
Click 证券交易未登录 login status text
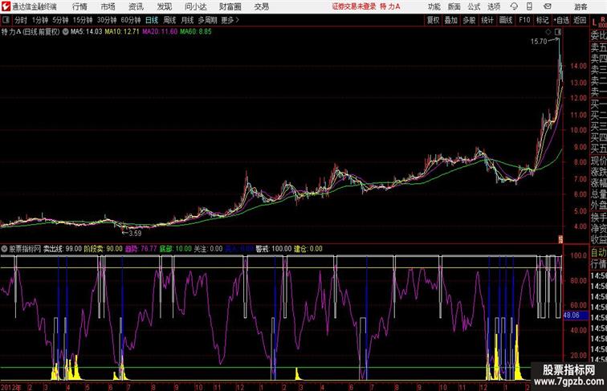354,6
